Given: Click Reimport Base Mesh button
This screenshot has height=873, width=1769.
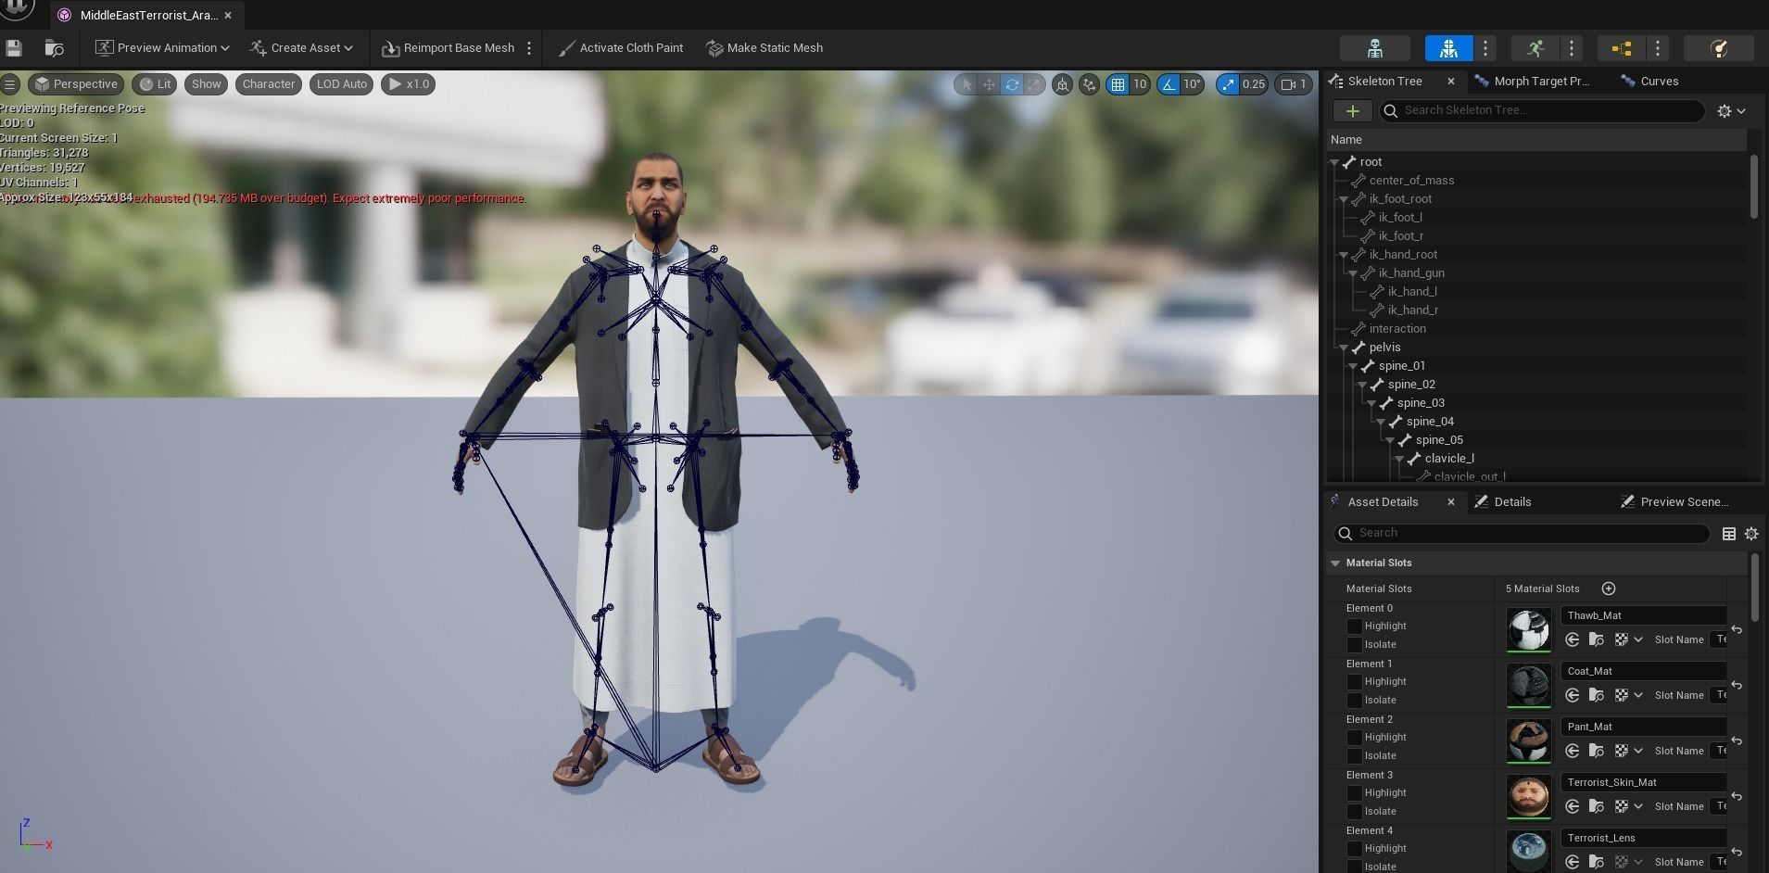Looking at the screenshot, I should 449,48.
